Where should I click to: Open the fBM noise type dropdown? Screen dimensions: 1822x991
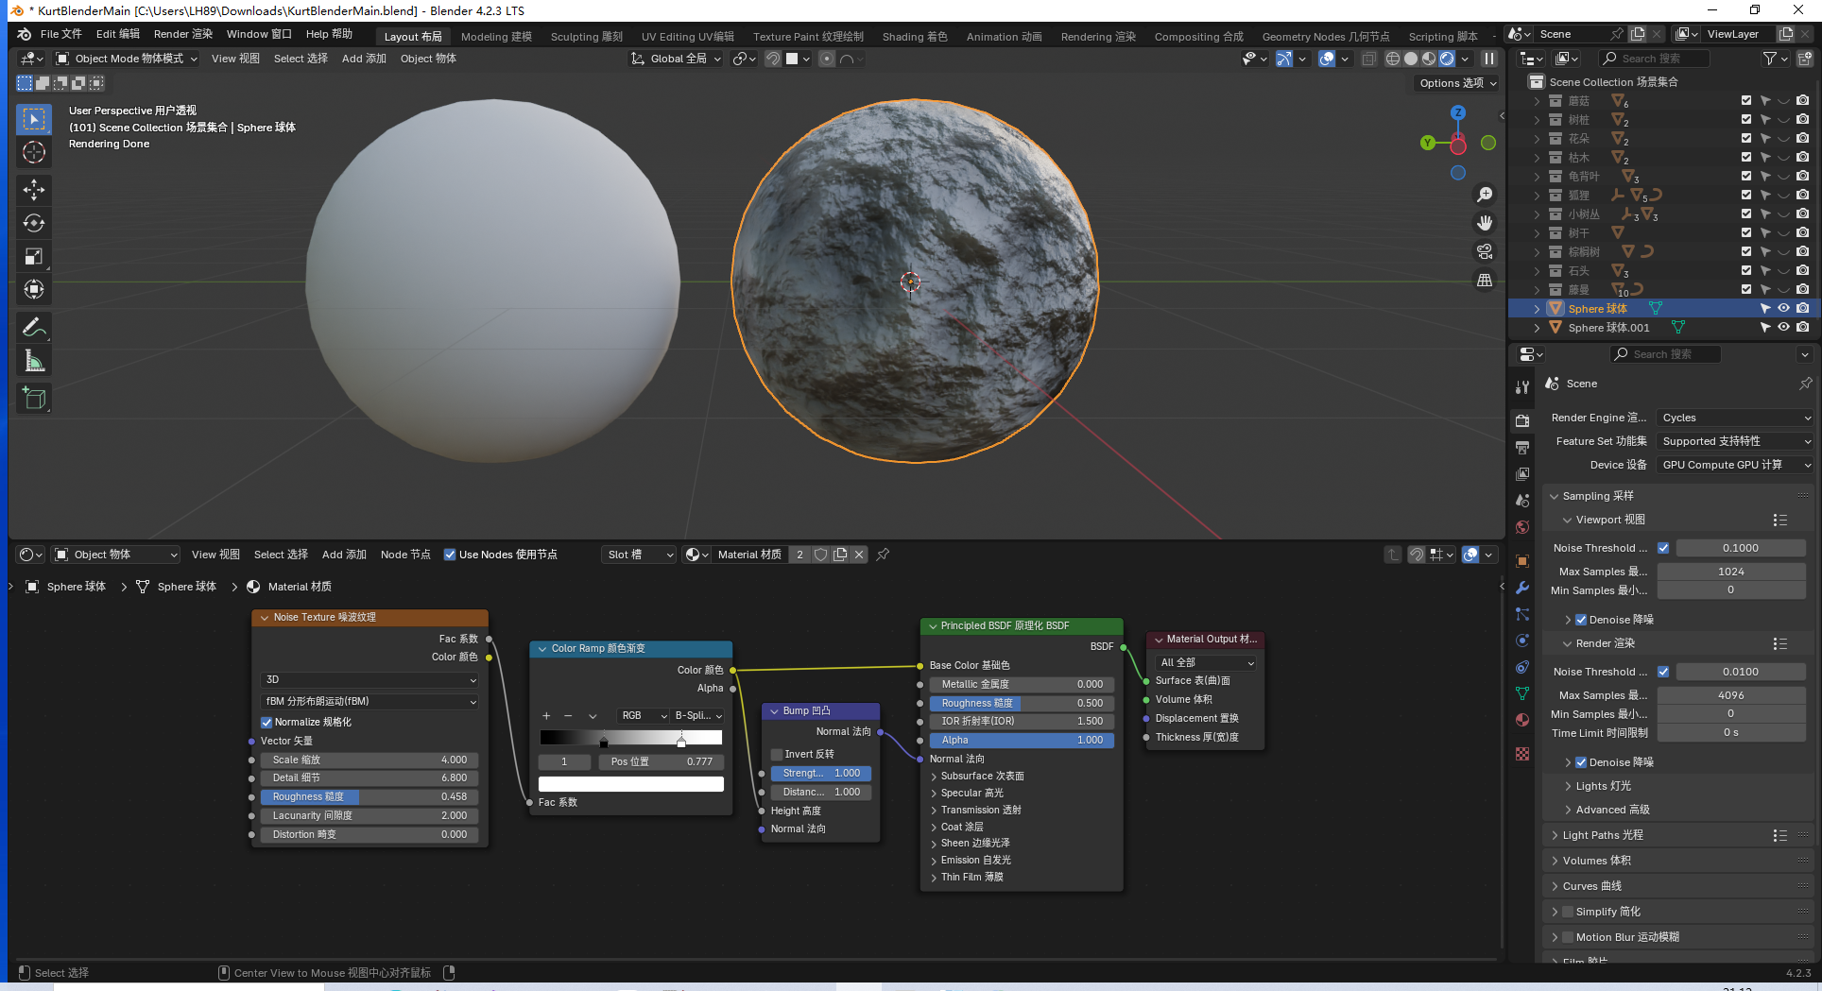370,701
